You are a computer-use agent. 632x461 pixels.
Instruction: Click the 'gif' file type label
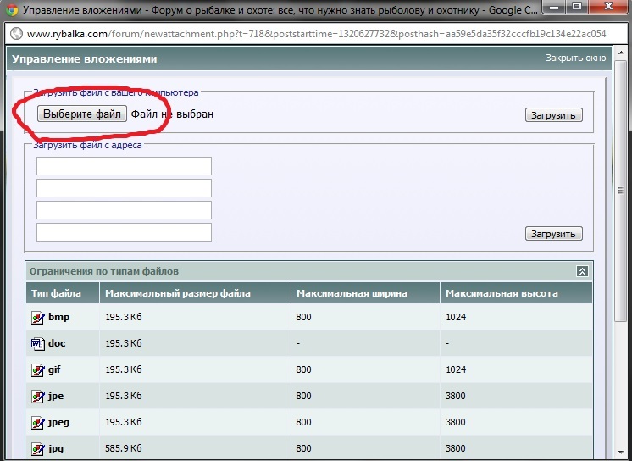click(x=54, y=369)
